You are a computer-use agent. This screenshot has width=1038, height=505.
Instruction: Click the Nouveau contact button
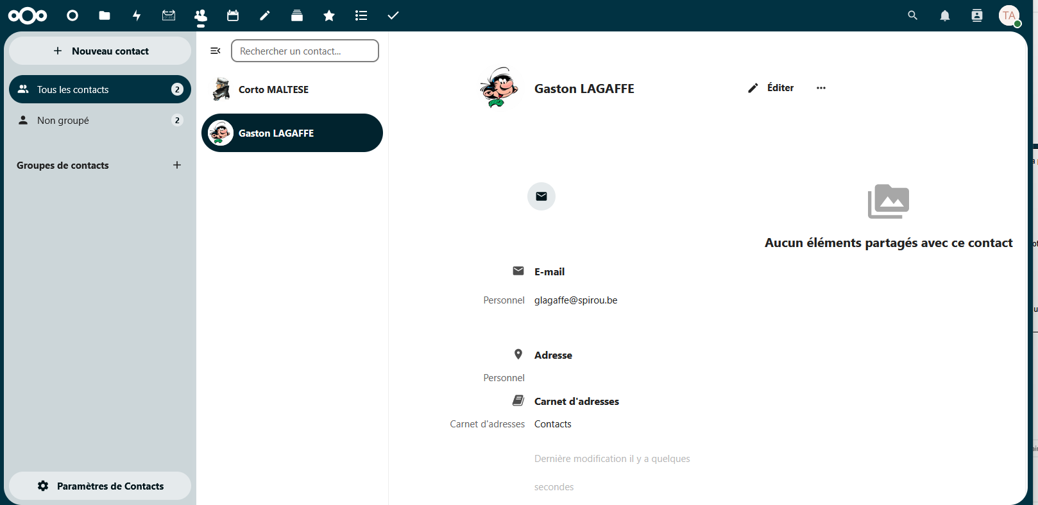click(x=100, y=51)
